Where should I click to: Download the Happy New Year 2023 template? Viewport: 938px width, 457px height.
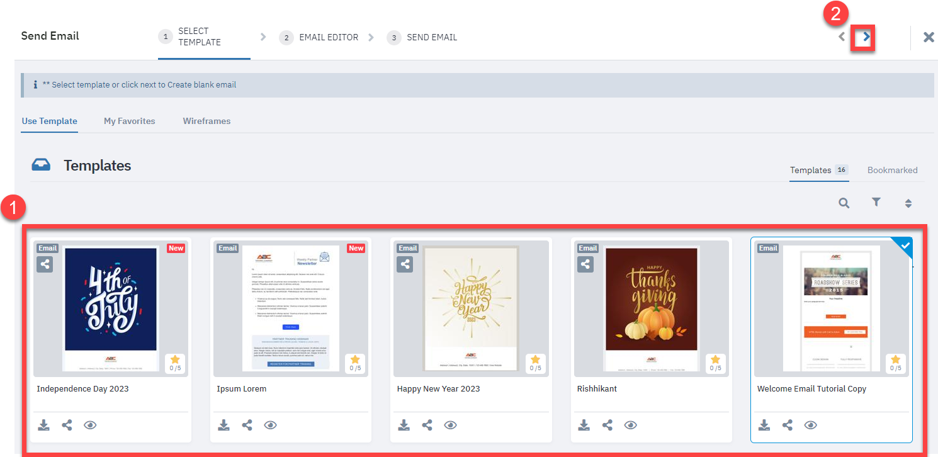(x=404, y=425)
